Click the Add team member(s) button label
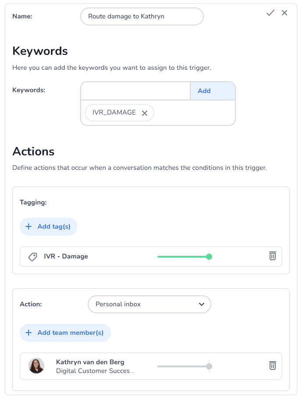This screenshot has width=302, height=398. click(x=71, y=333)
